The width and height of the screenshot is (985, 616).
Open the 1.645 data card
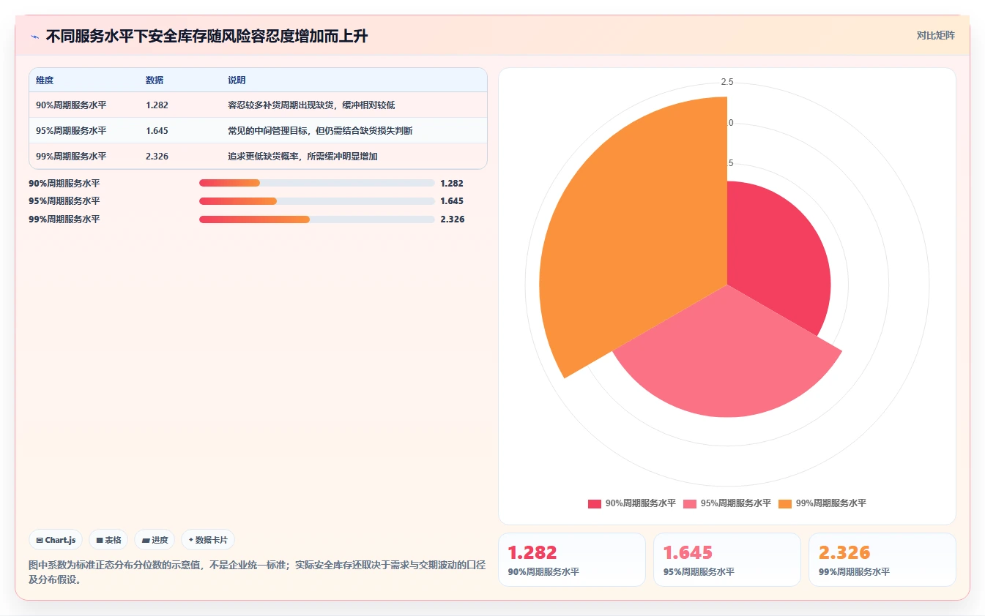[727, 560]
